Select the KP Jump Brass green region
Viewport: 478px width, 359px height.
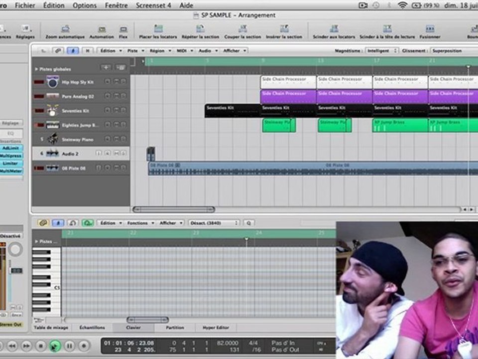400,125
